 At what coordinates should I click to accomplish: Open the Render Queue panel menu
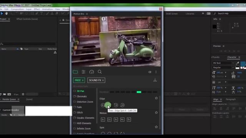[18, 99]
